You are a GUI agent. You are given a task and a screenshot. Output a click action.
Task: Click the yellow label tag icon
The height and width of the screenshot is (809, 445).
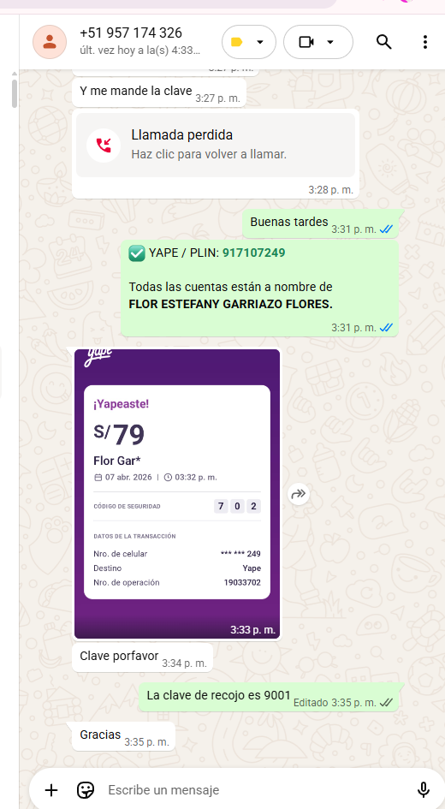tap(237, 42)
